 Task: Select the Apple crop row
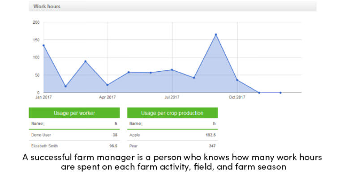pyautogui.click(x=172, y=135)
